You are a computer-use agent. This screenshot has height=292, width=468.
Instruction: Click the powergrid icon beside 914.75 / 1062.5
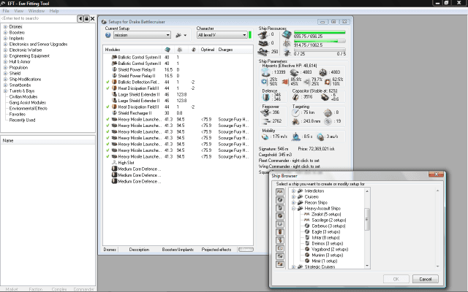pyautogui.click(x=287, y=44)
